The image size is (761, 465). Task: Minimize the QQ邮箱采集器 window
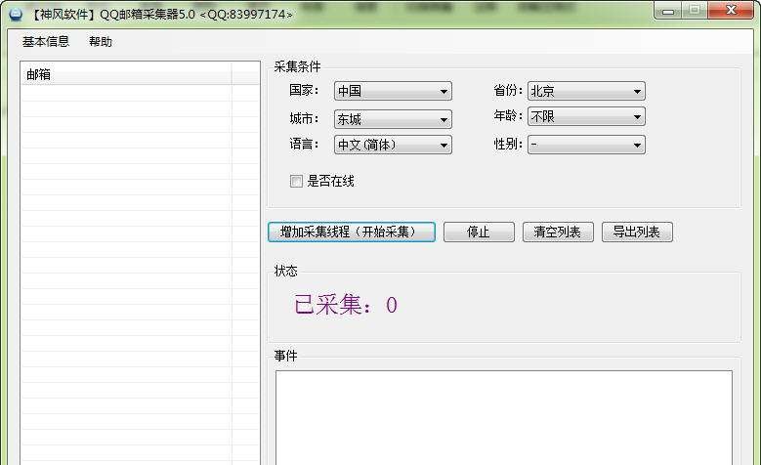[668, 10]
